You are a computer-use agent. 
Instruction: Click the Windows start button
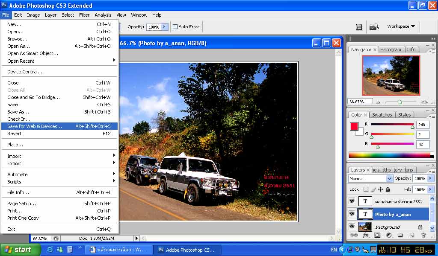coord(18,250)
